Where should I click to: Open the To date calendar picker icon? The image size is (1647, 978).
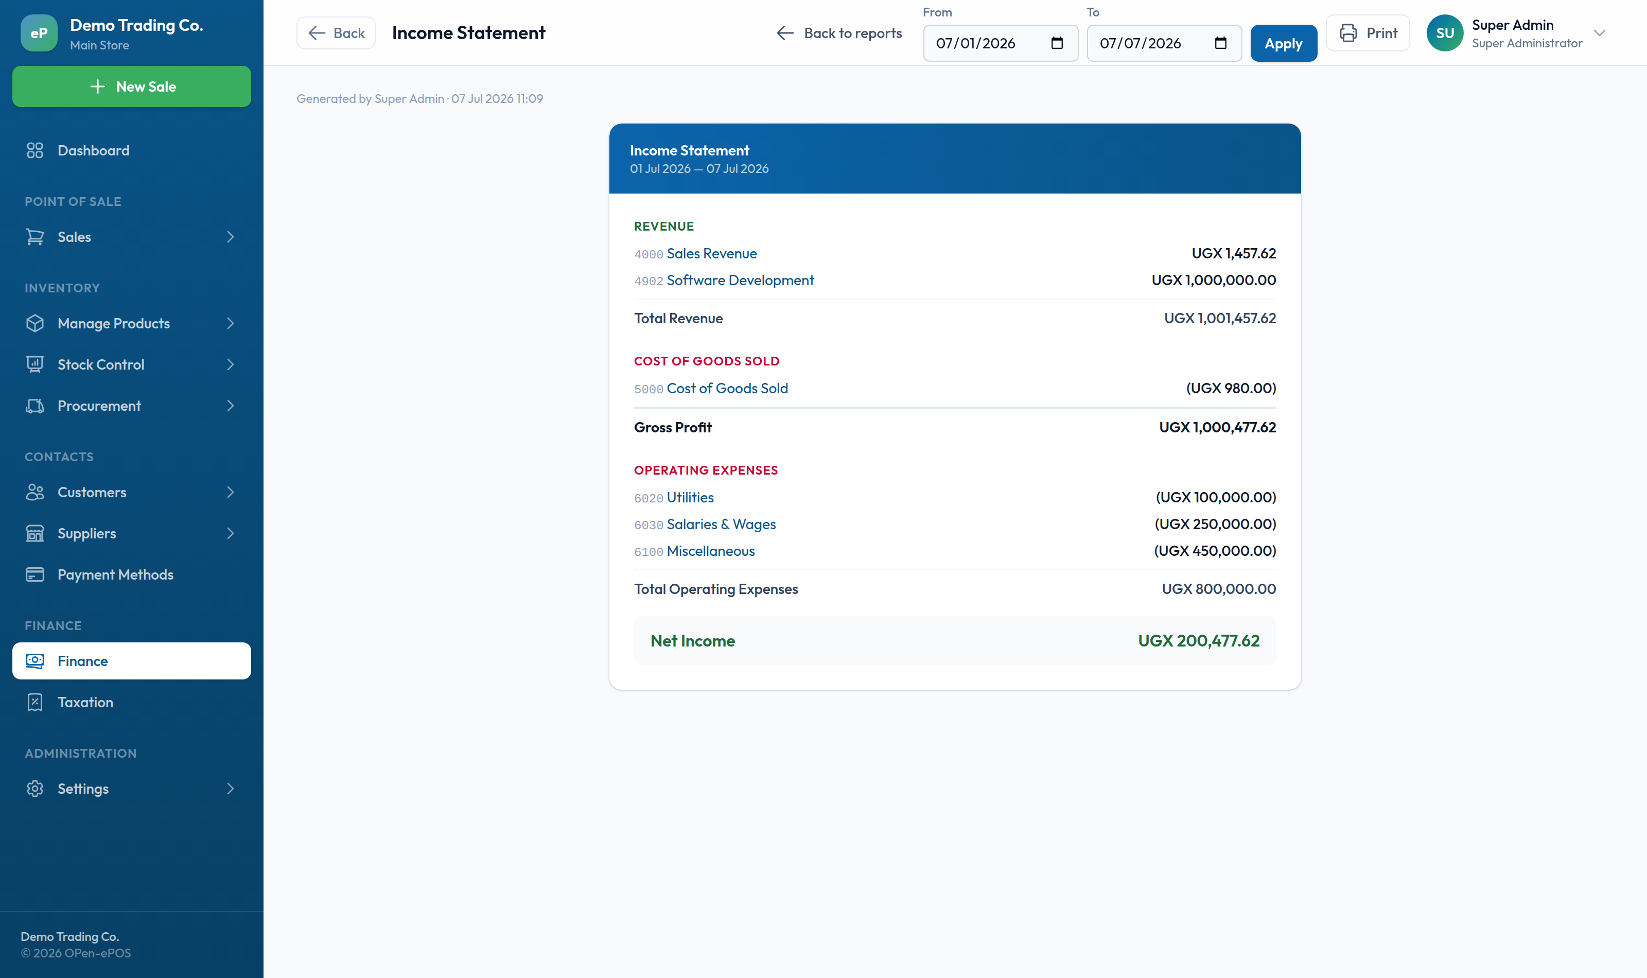click(1220, 43)
